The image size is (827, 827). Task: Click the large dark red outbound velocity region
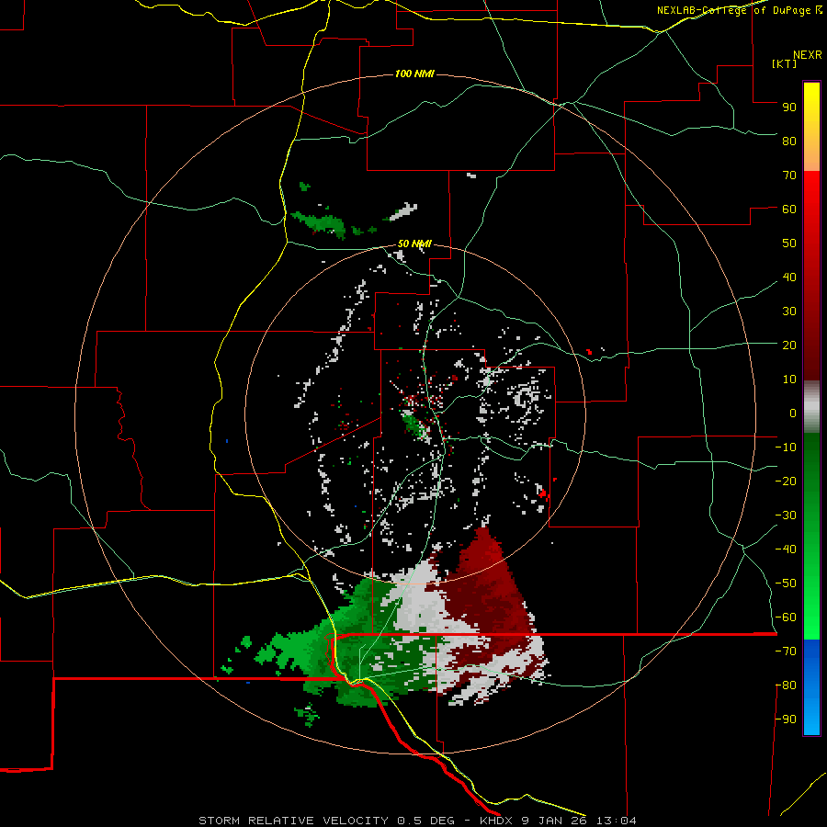tap(485, 591)
